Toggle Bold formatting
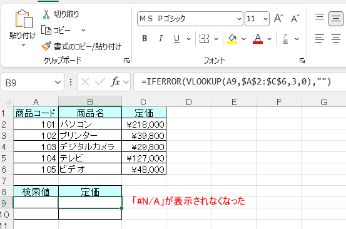The width and height of the screenshot is (346, 229). pyautogui.click(x=145, y=39)
